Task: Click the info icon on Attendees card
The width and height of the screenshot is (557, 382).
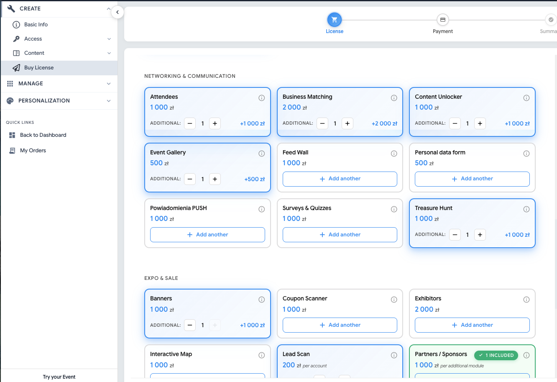Action: pyautogui.click(x=261, y=98)
